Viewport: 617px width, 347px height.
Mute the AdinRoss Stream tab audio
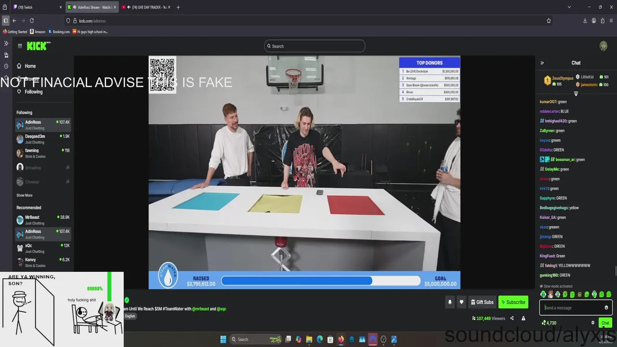pyautogui.click(x=75, y=7)
